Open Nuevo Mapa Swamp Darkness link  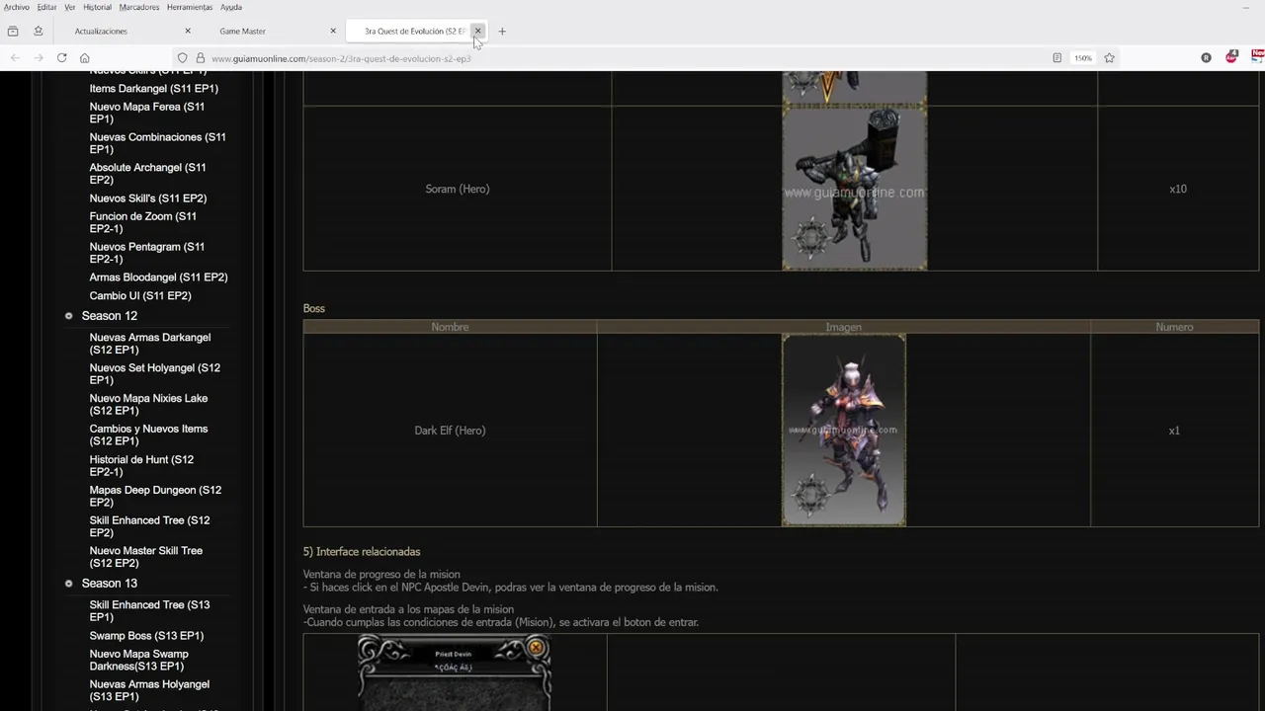pyautogui.click(x=139, y=660)
